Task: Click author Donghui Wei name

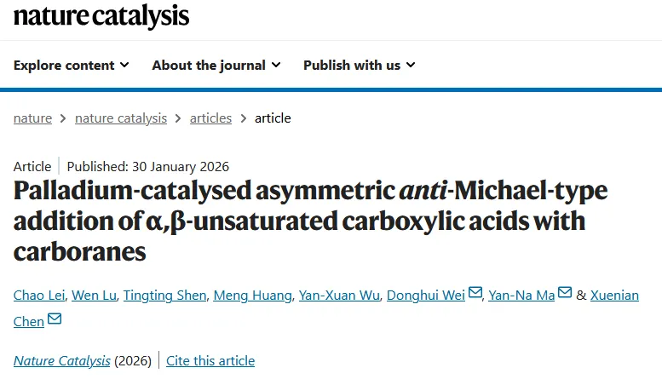Action: coord(426,295)
